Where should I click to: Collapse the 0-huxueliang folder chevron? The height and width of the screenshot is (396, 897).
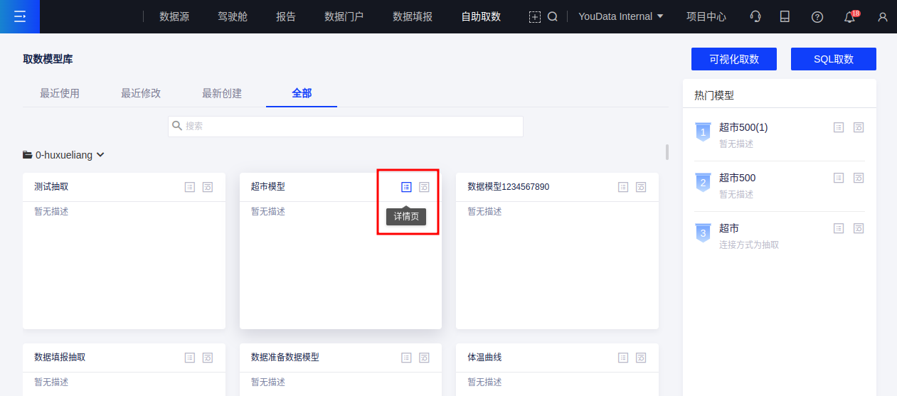100,154
